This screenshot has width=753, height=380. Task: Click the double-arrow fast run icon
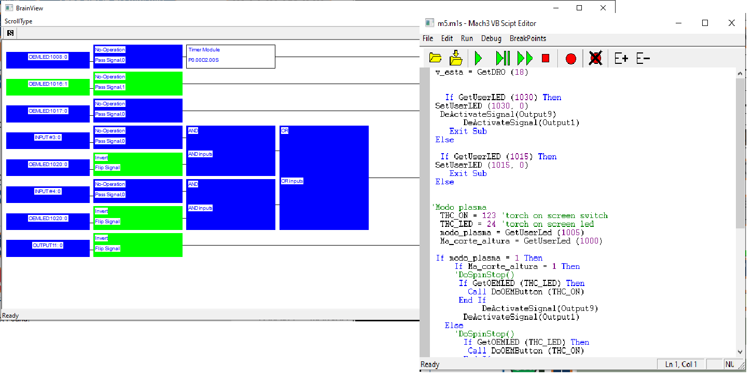(x=524, y=58)
